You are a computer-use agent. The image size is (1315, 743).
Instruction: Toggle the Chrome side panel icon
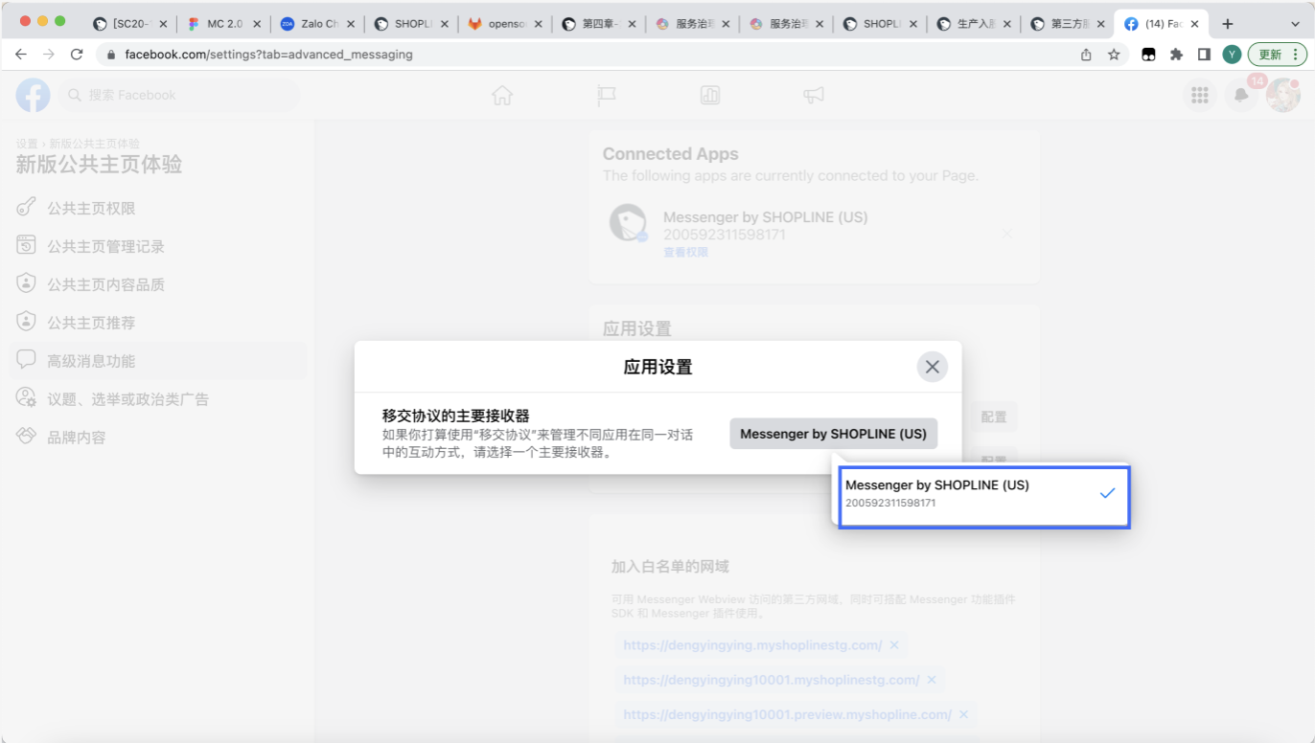(1204, 55)
